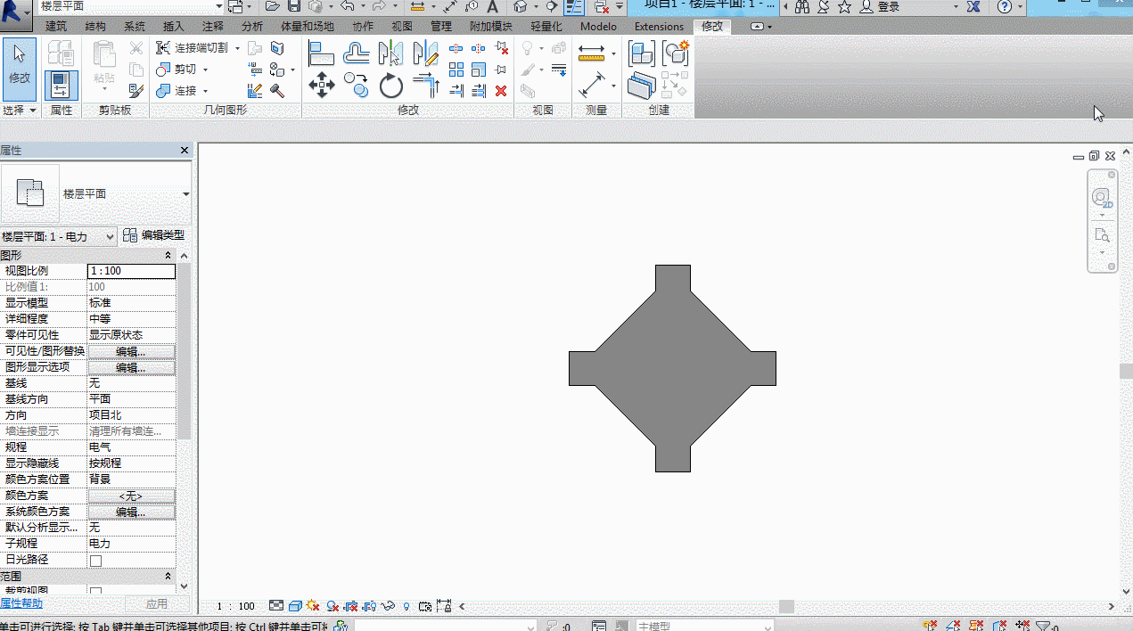This screenshot has height=631, width=1133.
Task: Toggle the 裁剪视图 checkbox
Action: click(x=96, y=592)
